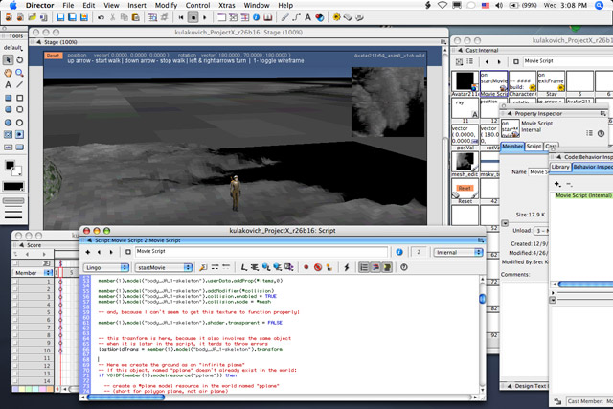This screenshot has height=409, width=613.
Task: Click the orange Reset button on Stage
Action: pyautogui.click(x=54, y=56)
